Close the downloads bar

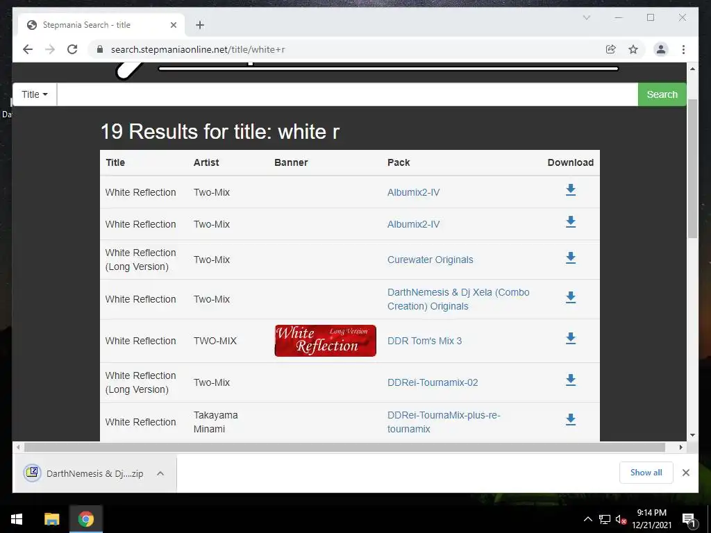click(685, 473)
